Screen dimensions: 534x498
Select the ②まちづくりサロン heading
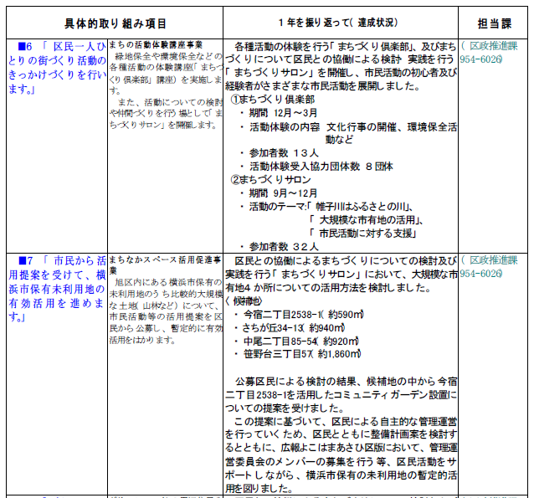[270, 179]
